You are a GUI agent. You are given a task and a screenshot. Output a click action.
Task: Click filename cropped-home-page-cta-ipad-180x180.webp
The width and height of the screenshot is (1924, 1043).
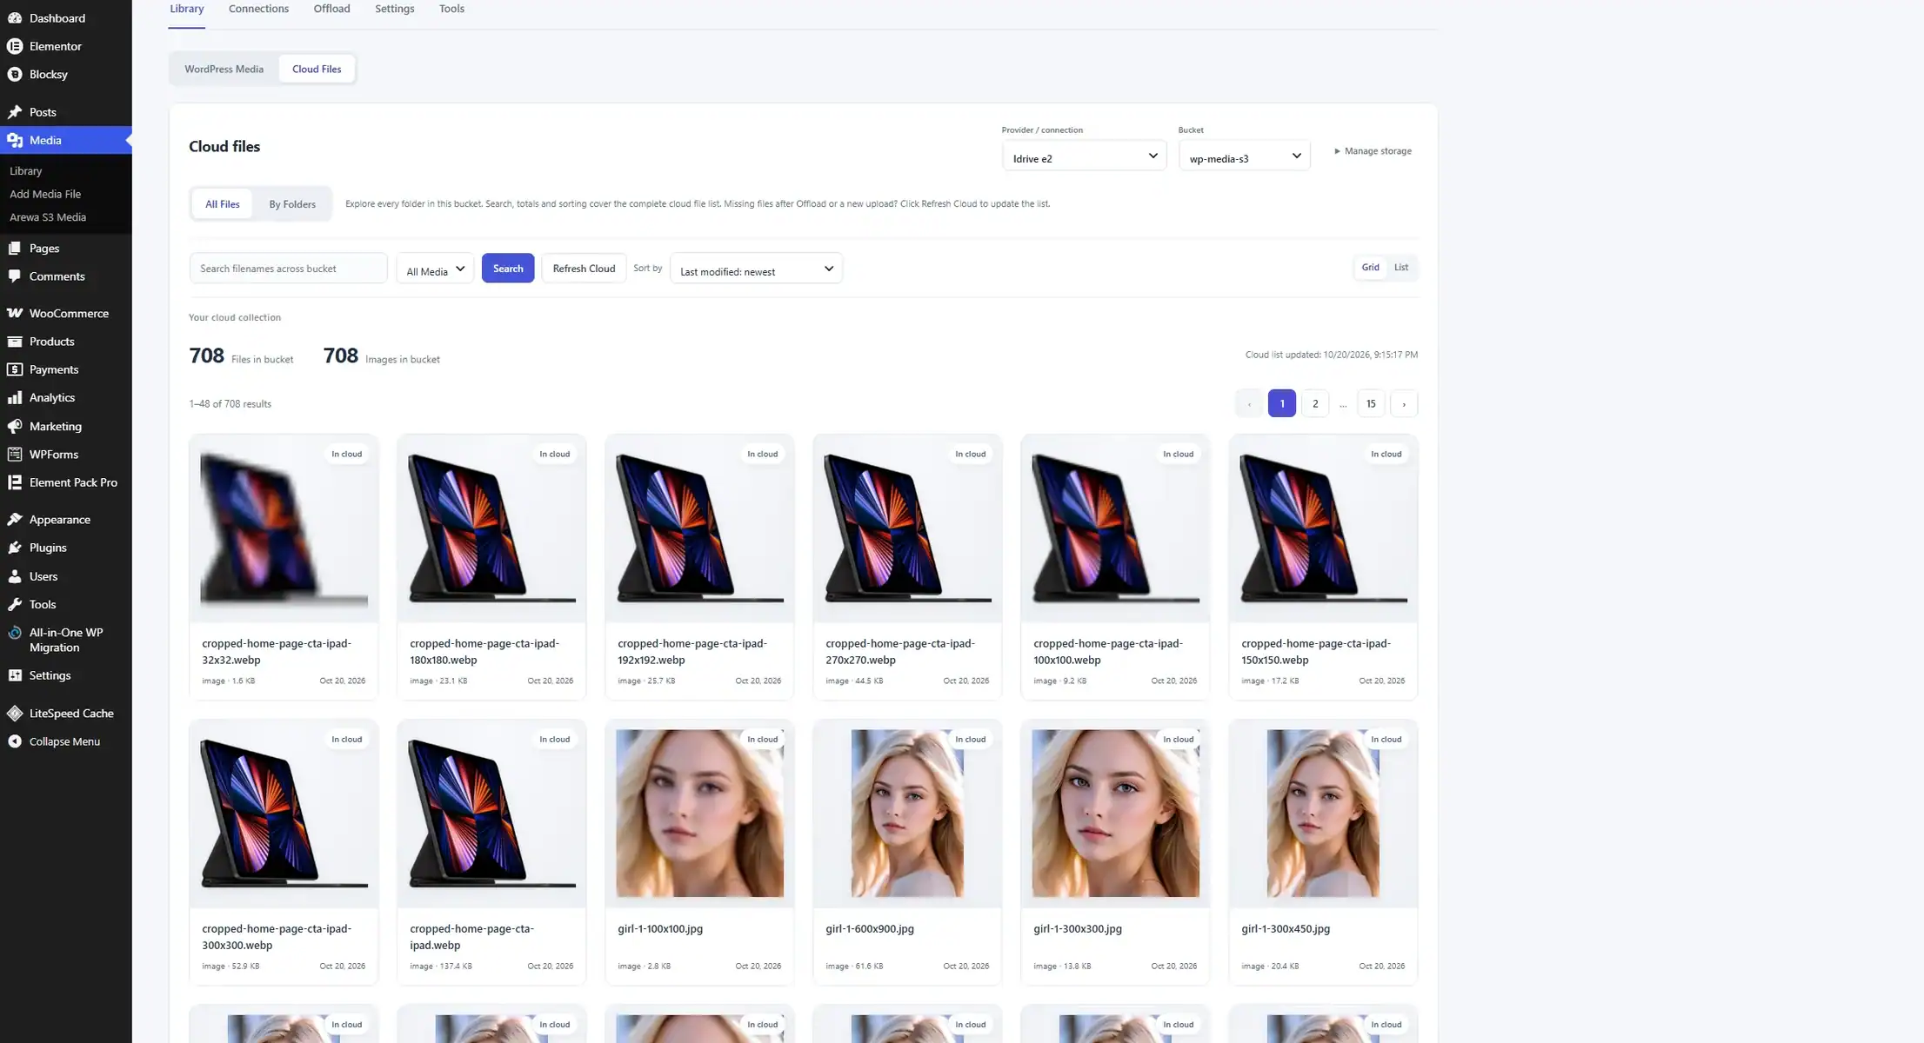[484, 652]
